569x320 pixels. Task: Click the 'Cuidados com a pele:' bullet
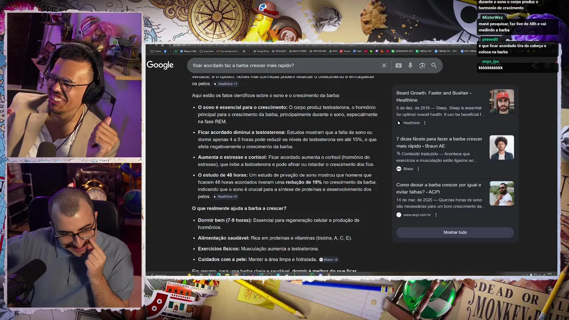(222, 260)
